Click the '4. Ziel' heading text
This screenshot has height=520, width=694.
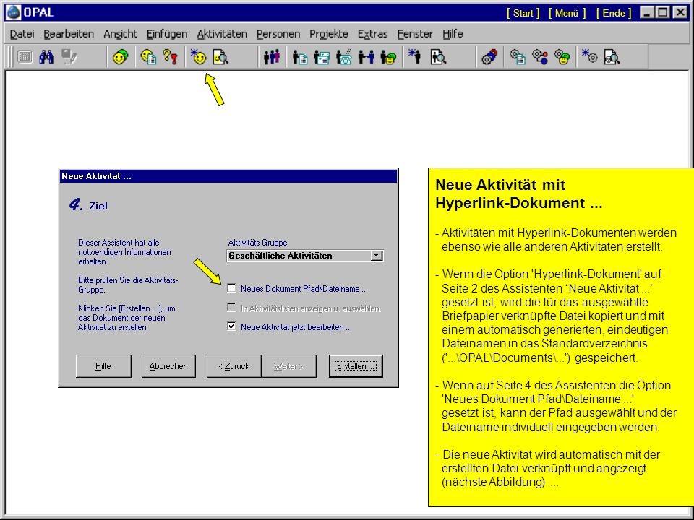point(88,205)
